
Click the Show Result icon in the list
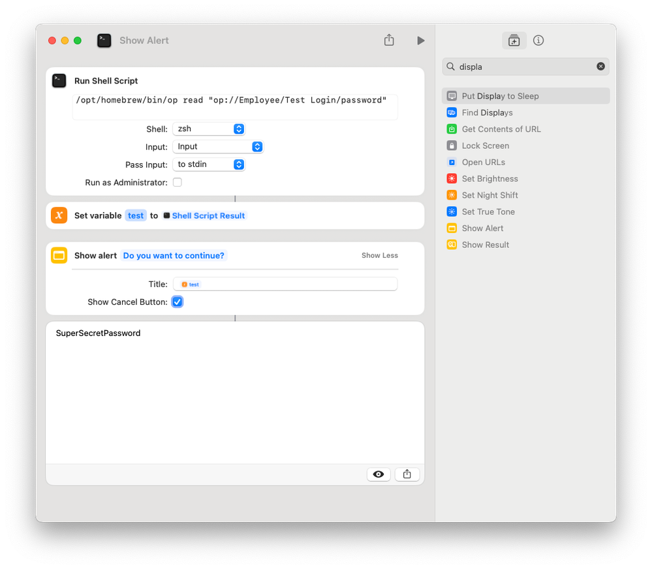coord(452,245)
